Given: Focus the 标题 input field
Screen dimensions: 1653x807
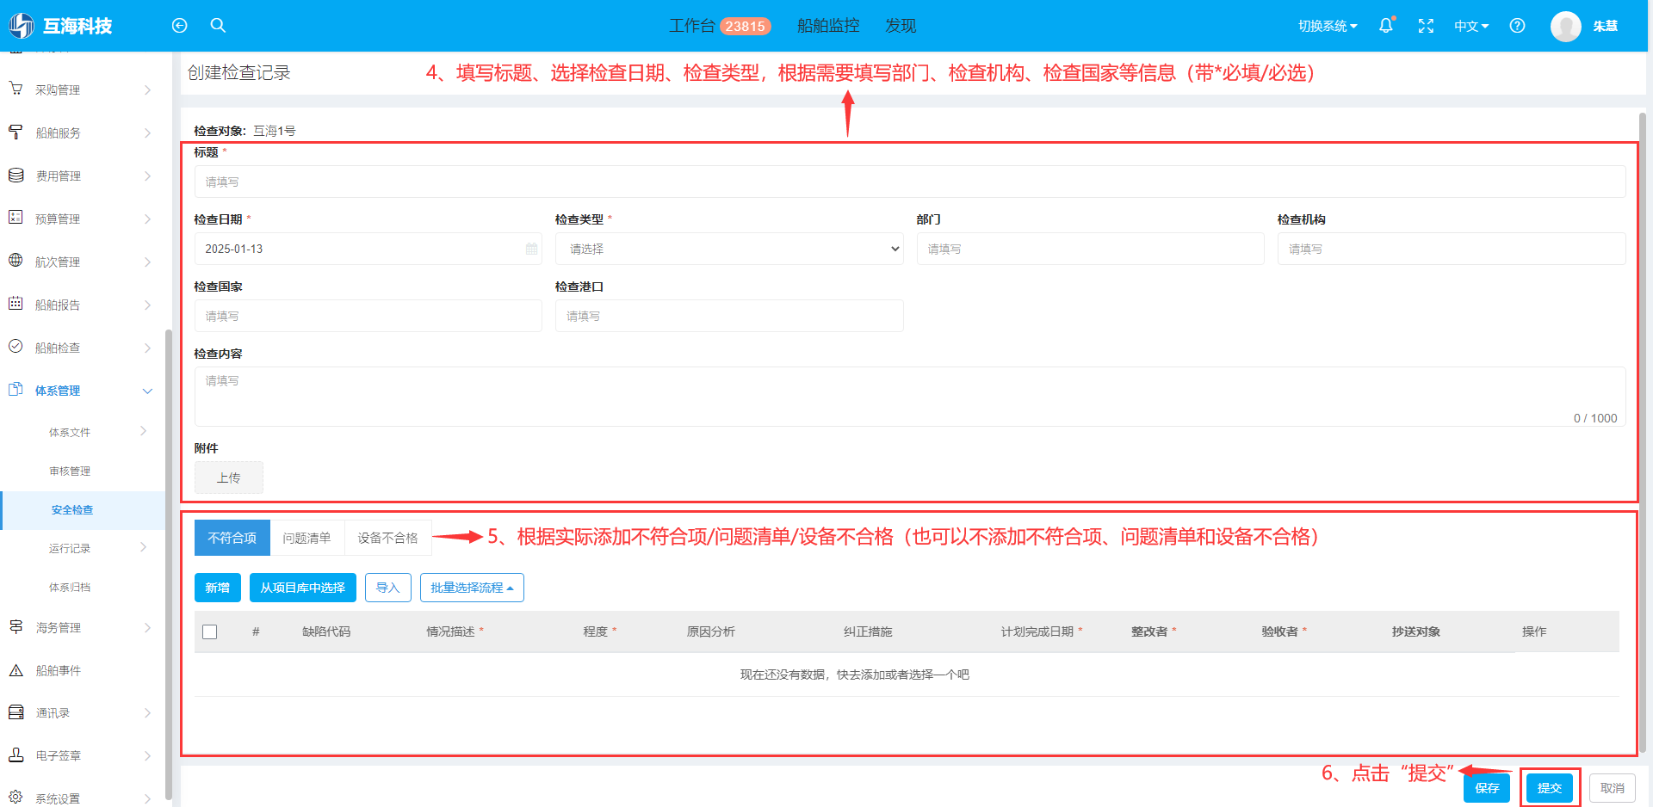Looking at the screenshot, I should [910, 182].
